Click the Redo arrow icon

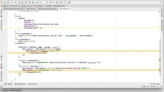15,2
